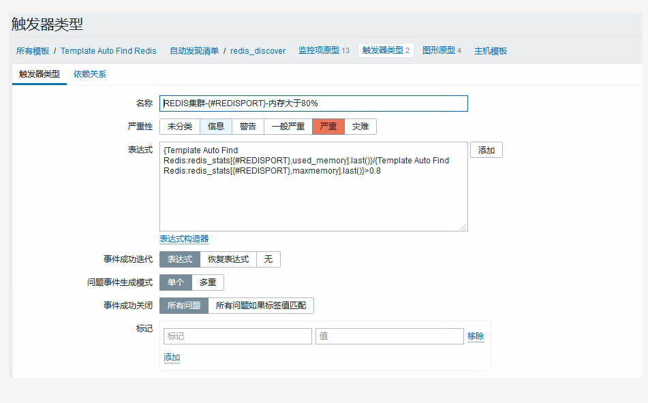Click inside the 表达式 expression text area
648x403 pixels.
click(x=313, y=187)
